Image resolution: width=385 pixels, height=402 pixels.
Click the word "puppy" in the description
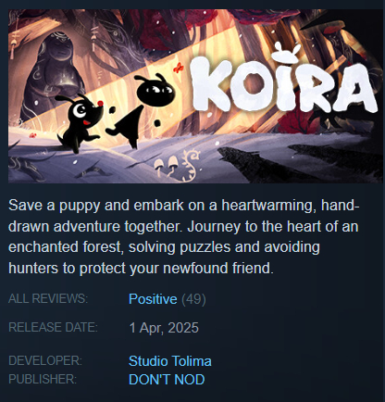80,206
